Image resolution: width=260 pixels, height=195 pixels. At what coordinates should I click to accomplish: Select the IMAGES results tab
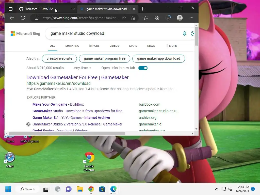click(94, 46)
